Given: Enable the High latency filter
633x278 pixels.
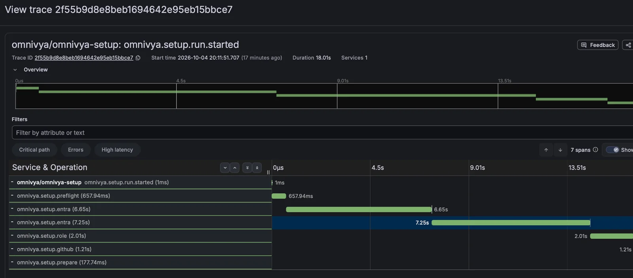Looking at the screenshot, I should coord(117,150).
